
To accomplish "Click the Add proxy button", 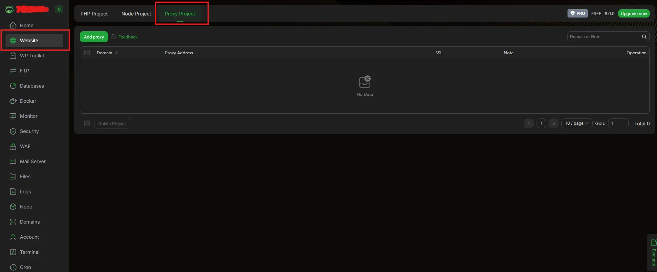I will coord(94,37).
